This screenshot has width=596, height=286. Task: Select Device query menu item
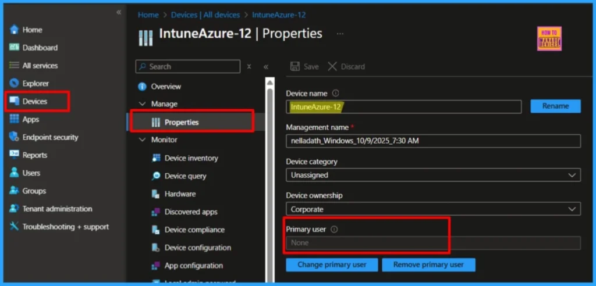pyautogui.click(x=186, y=176)
